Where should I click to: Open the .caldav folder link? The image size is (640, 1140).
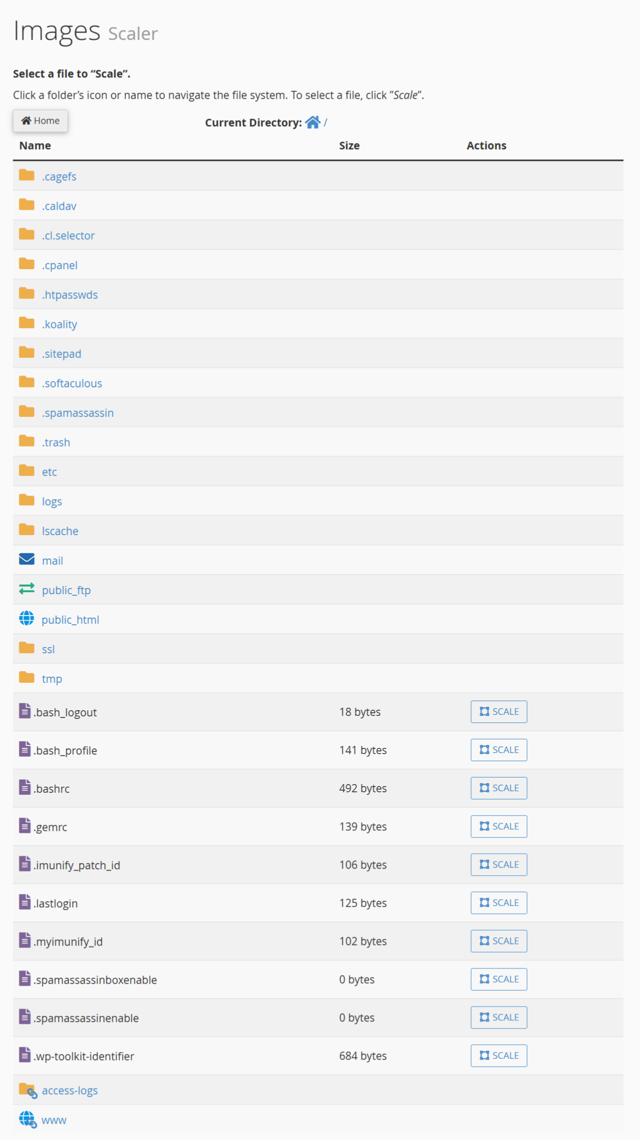coord(59,206)
